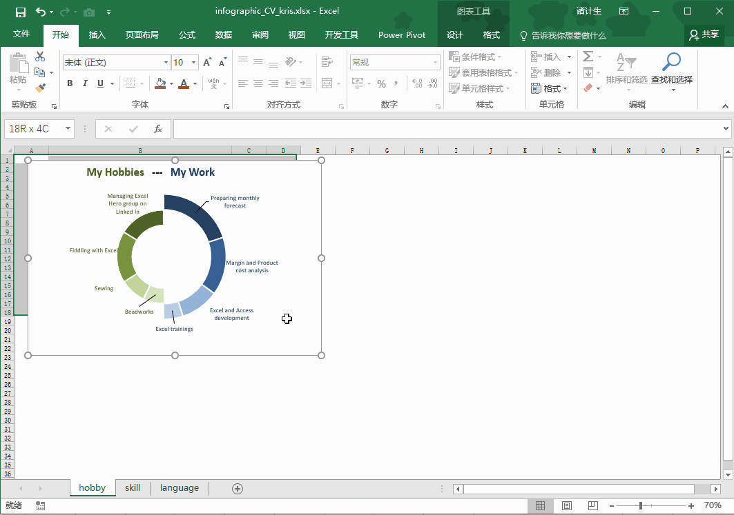
Task: Click the insert function fx icon
Action: (158, 129)
